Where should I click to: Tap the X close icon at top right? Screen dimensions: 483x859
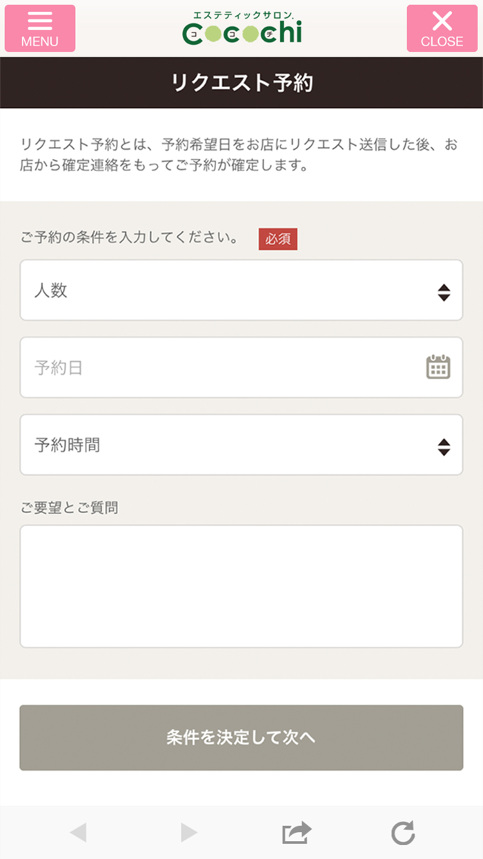point(442,19)
